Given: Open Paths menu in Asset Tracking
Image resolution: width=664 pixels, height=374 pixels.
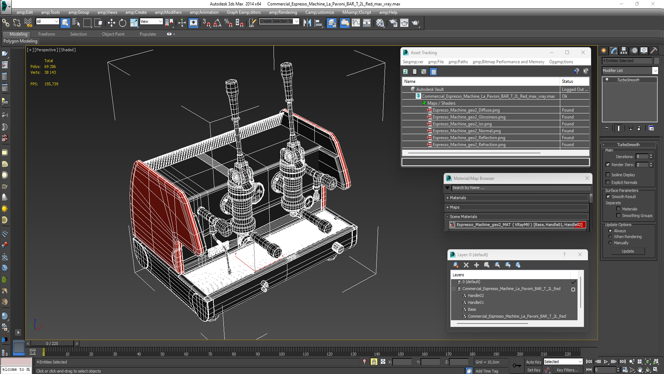Looking at the screenshot, I should [x=458, y=62].
